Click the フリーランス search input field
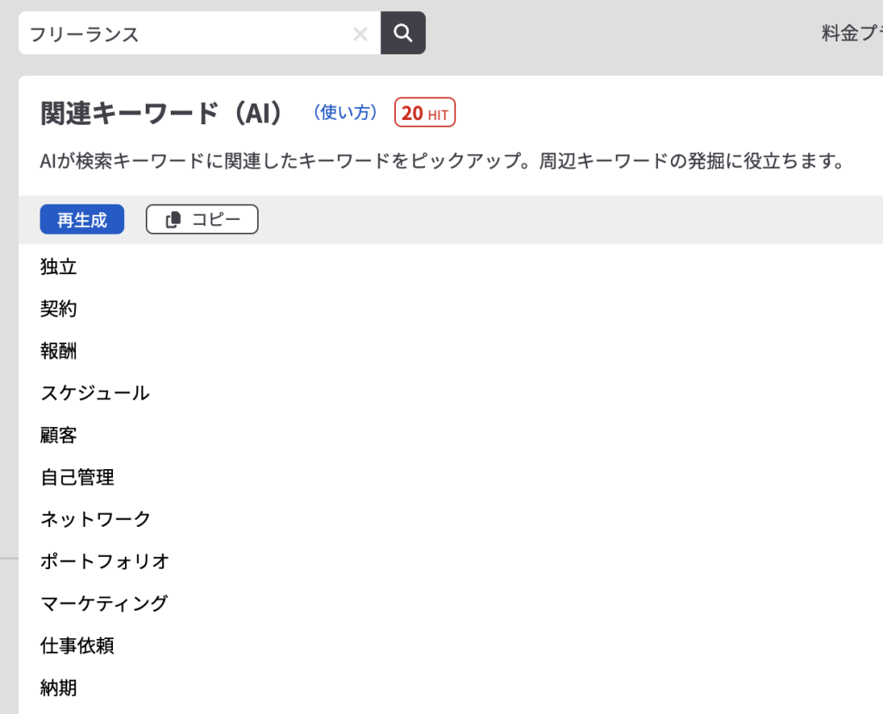This screenshot has height=714, width=883. pos(185,34)
